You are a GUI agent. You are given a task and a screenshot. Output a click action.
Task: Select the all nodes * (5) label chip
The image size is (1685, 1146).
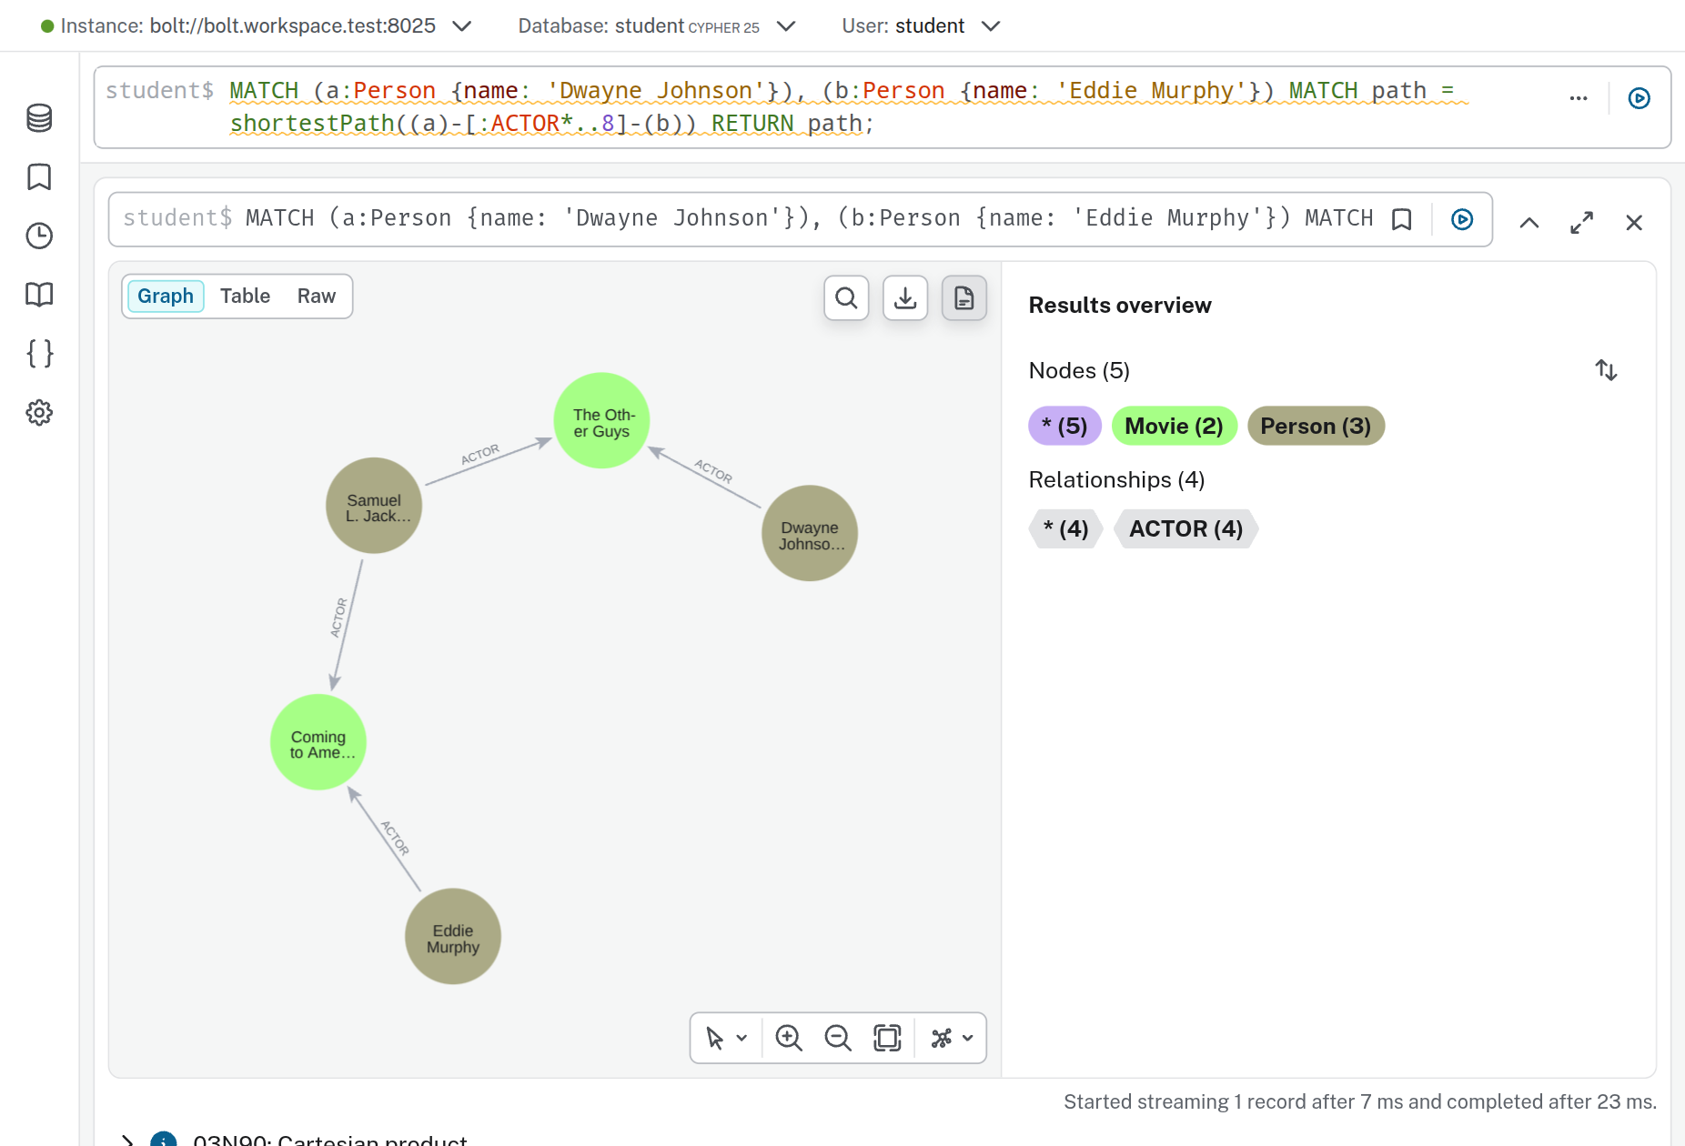[1064, 426]
